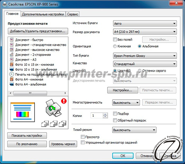
Task: Select preset 'Документ - 2-сторонняя'
Action: coord(33,55)
